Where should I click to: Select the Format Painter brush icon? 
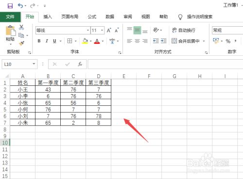coord(21,43)
